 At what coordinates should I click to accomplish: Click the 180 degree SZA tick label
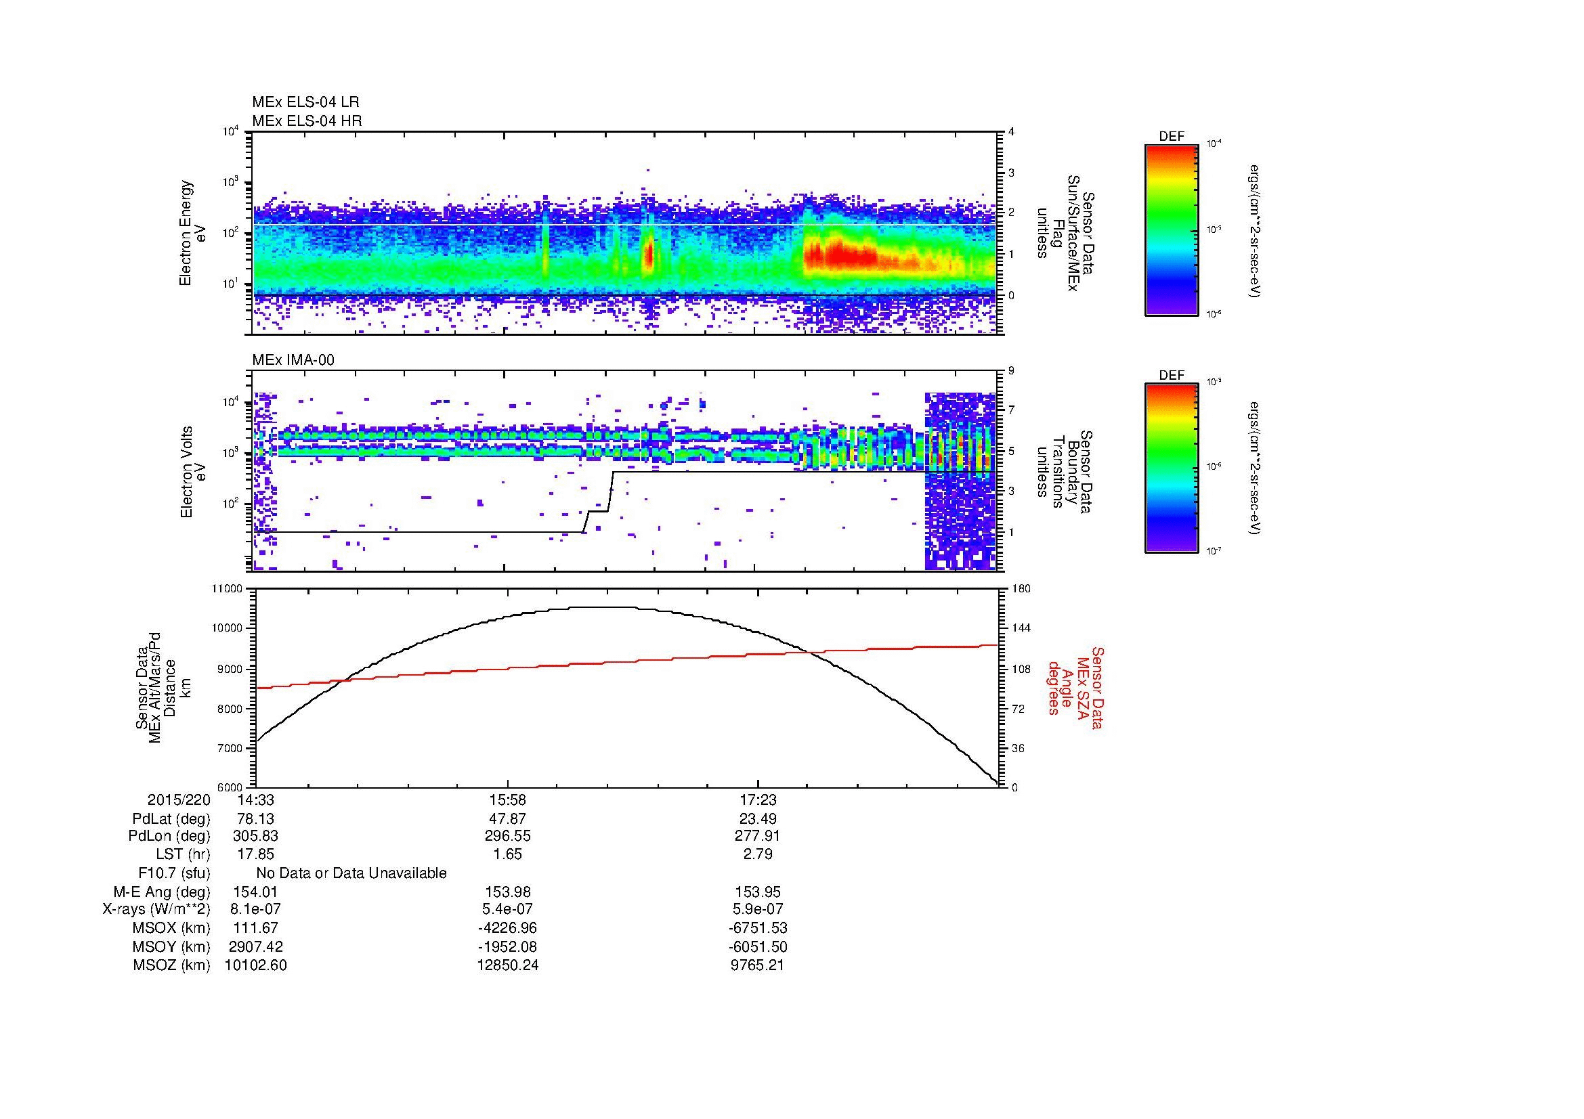tap(1022, 589)
